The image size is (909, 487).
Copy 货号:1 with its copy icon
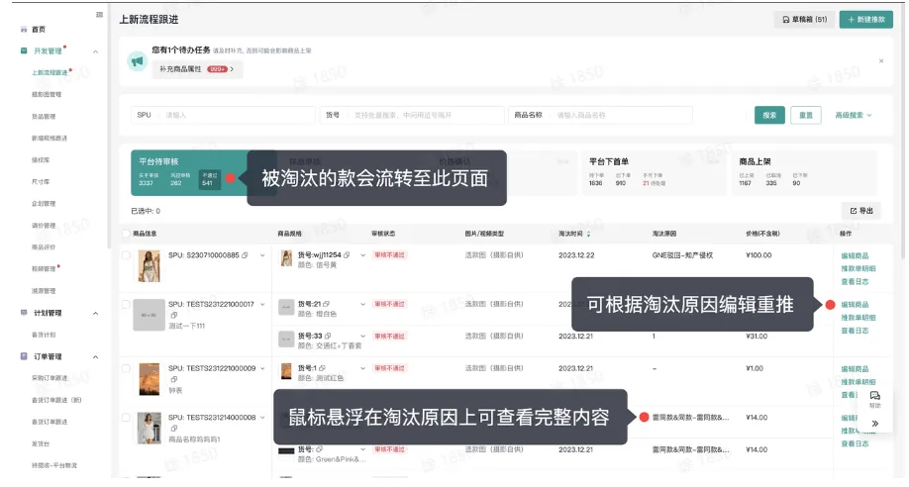coord(322,368)
